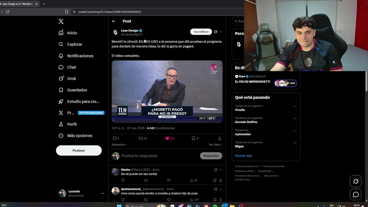Open the Lean Design profile name
Screen dimensions: 368x207
[x=129, y=30]
